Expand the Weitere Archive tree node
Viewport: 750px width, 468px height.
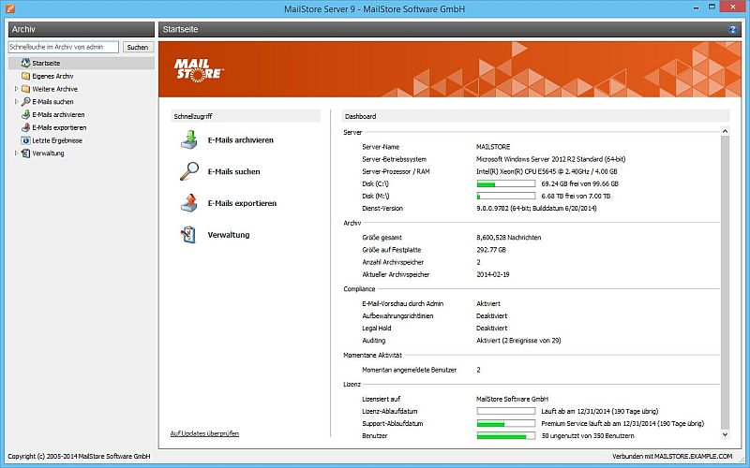[16, 89]
